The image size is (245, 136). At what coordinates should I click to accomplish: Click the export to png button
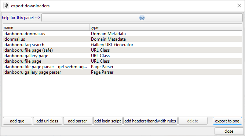227,121
